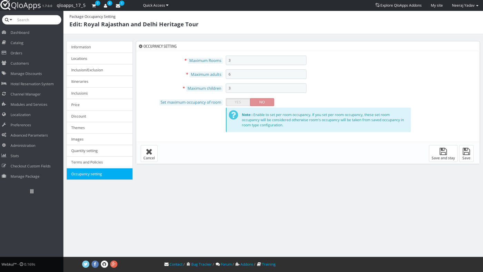Open the GitHub social icon in footer
Screen dimensions: 483x272
pyautogui.click(x=105, y=264)
